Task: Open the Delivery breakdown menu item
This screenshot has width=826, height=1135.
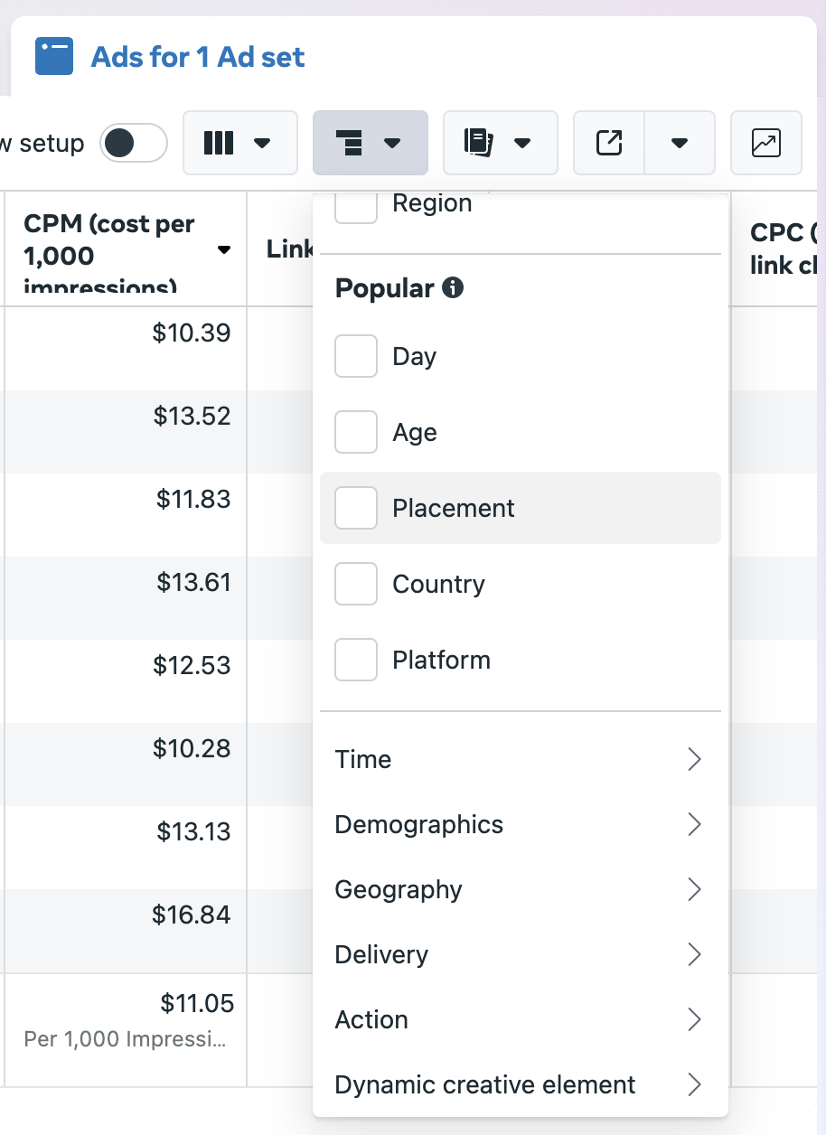Action: (520, 954)
